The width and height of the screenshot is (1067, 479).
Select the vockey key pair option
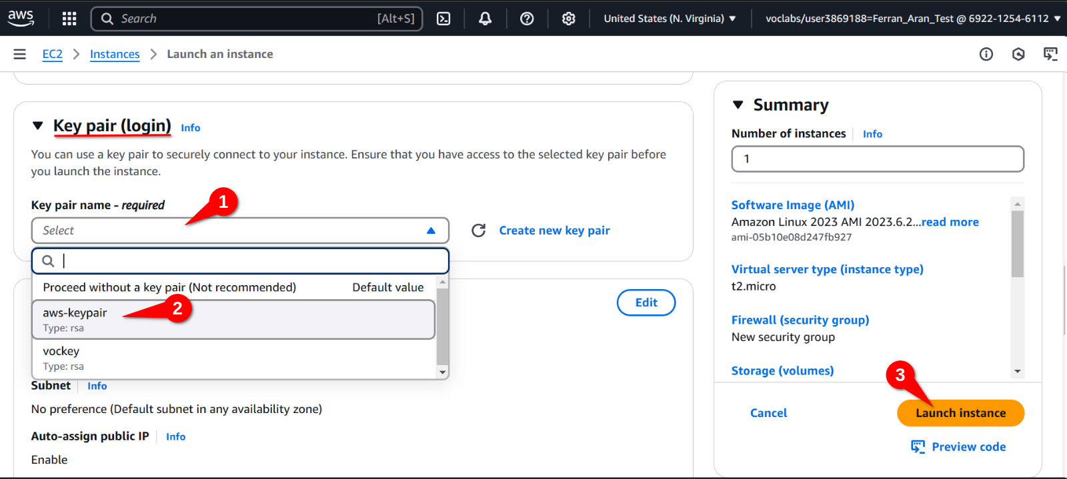[233, 358]
